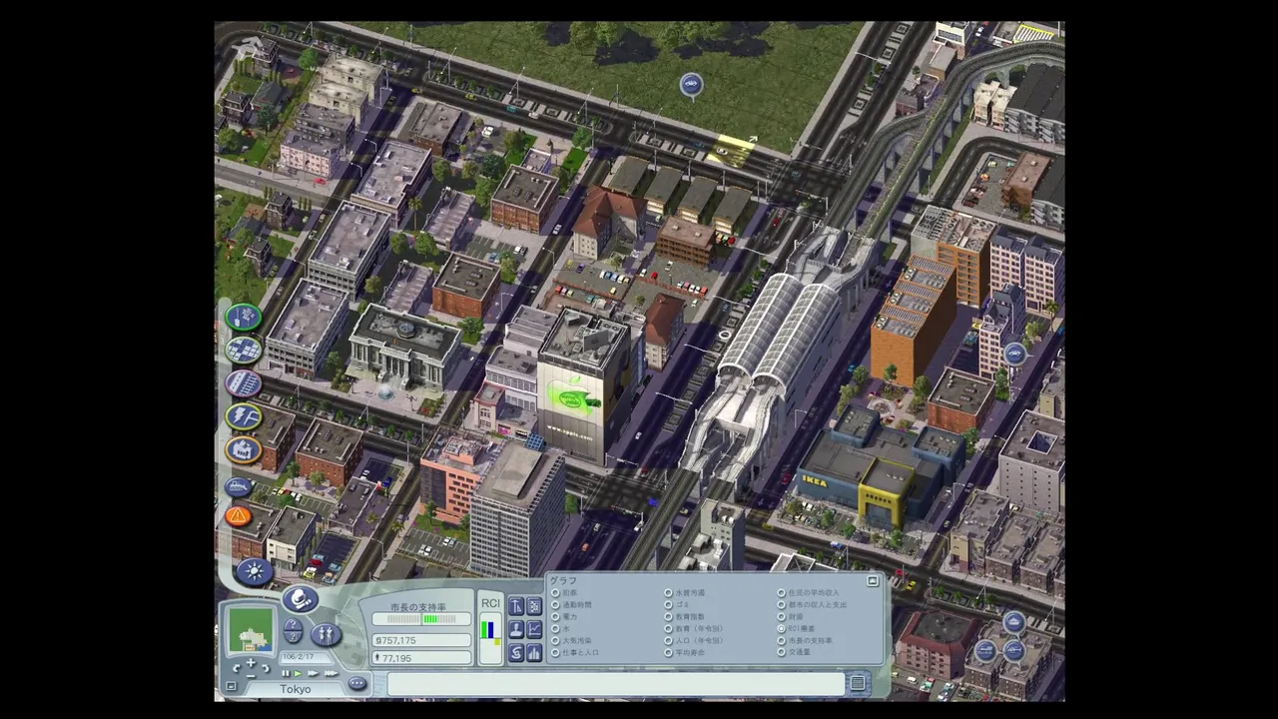This screenshot has width=1278, height=719.
Task: Open the graphs line chart button
Action: pos(534,630)
